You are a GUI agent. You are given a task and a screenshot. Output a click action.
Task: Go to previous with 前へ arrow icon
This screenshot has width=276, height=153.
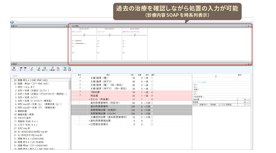(x=21, y=68)
